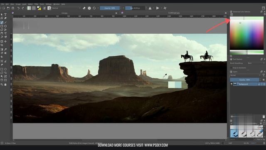Open the Image menu

click(18, 4)
